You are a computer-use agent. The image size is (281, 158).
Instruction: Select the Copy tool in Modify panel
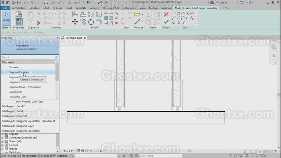click(x=83, y=22)
